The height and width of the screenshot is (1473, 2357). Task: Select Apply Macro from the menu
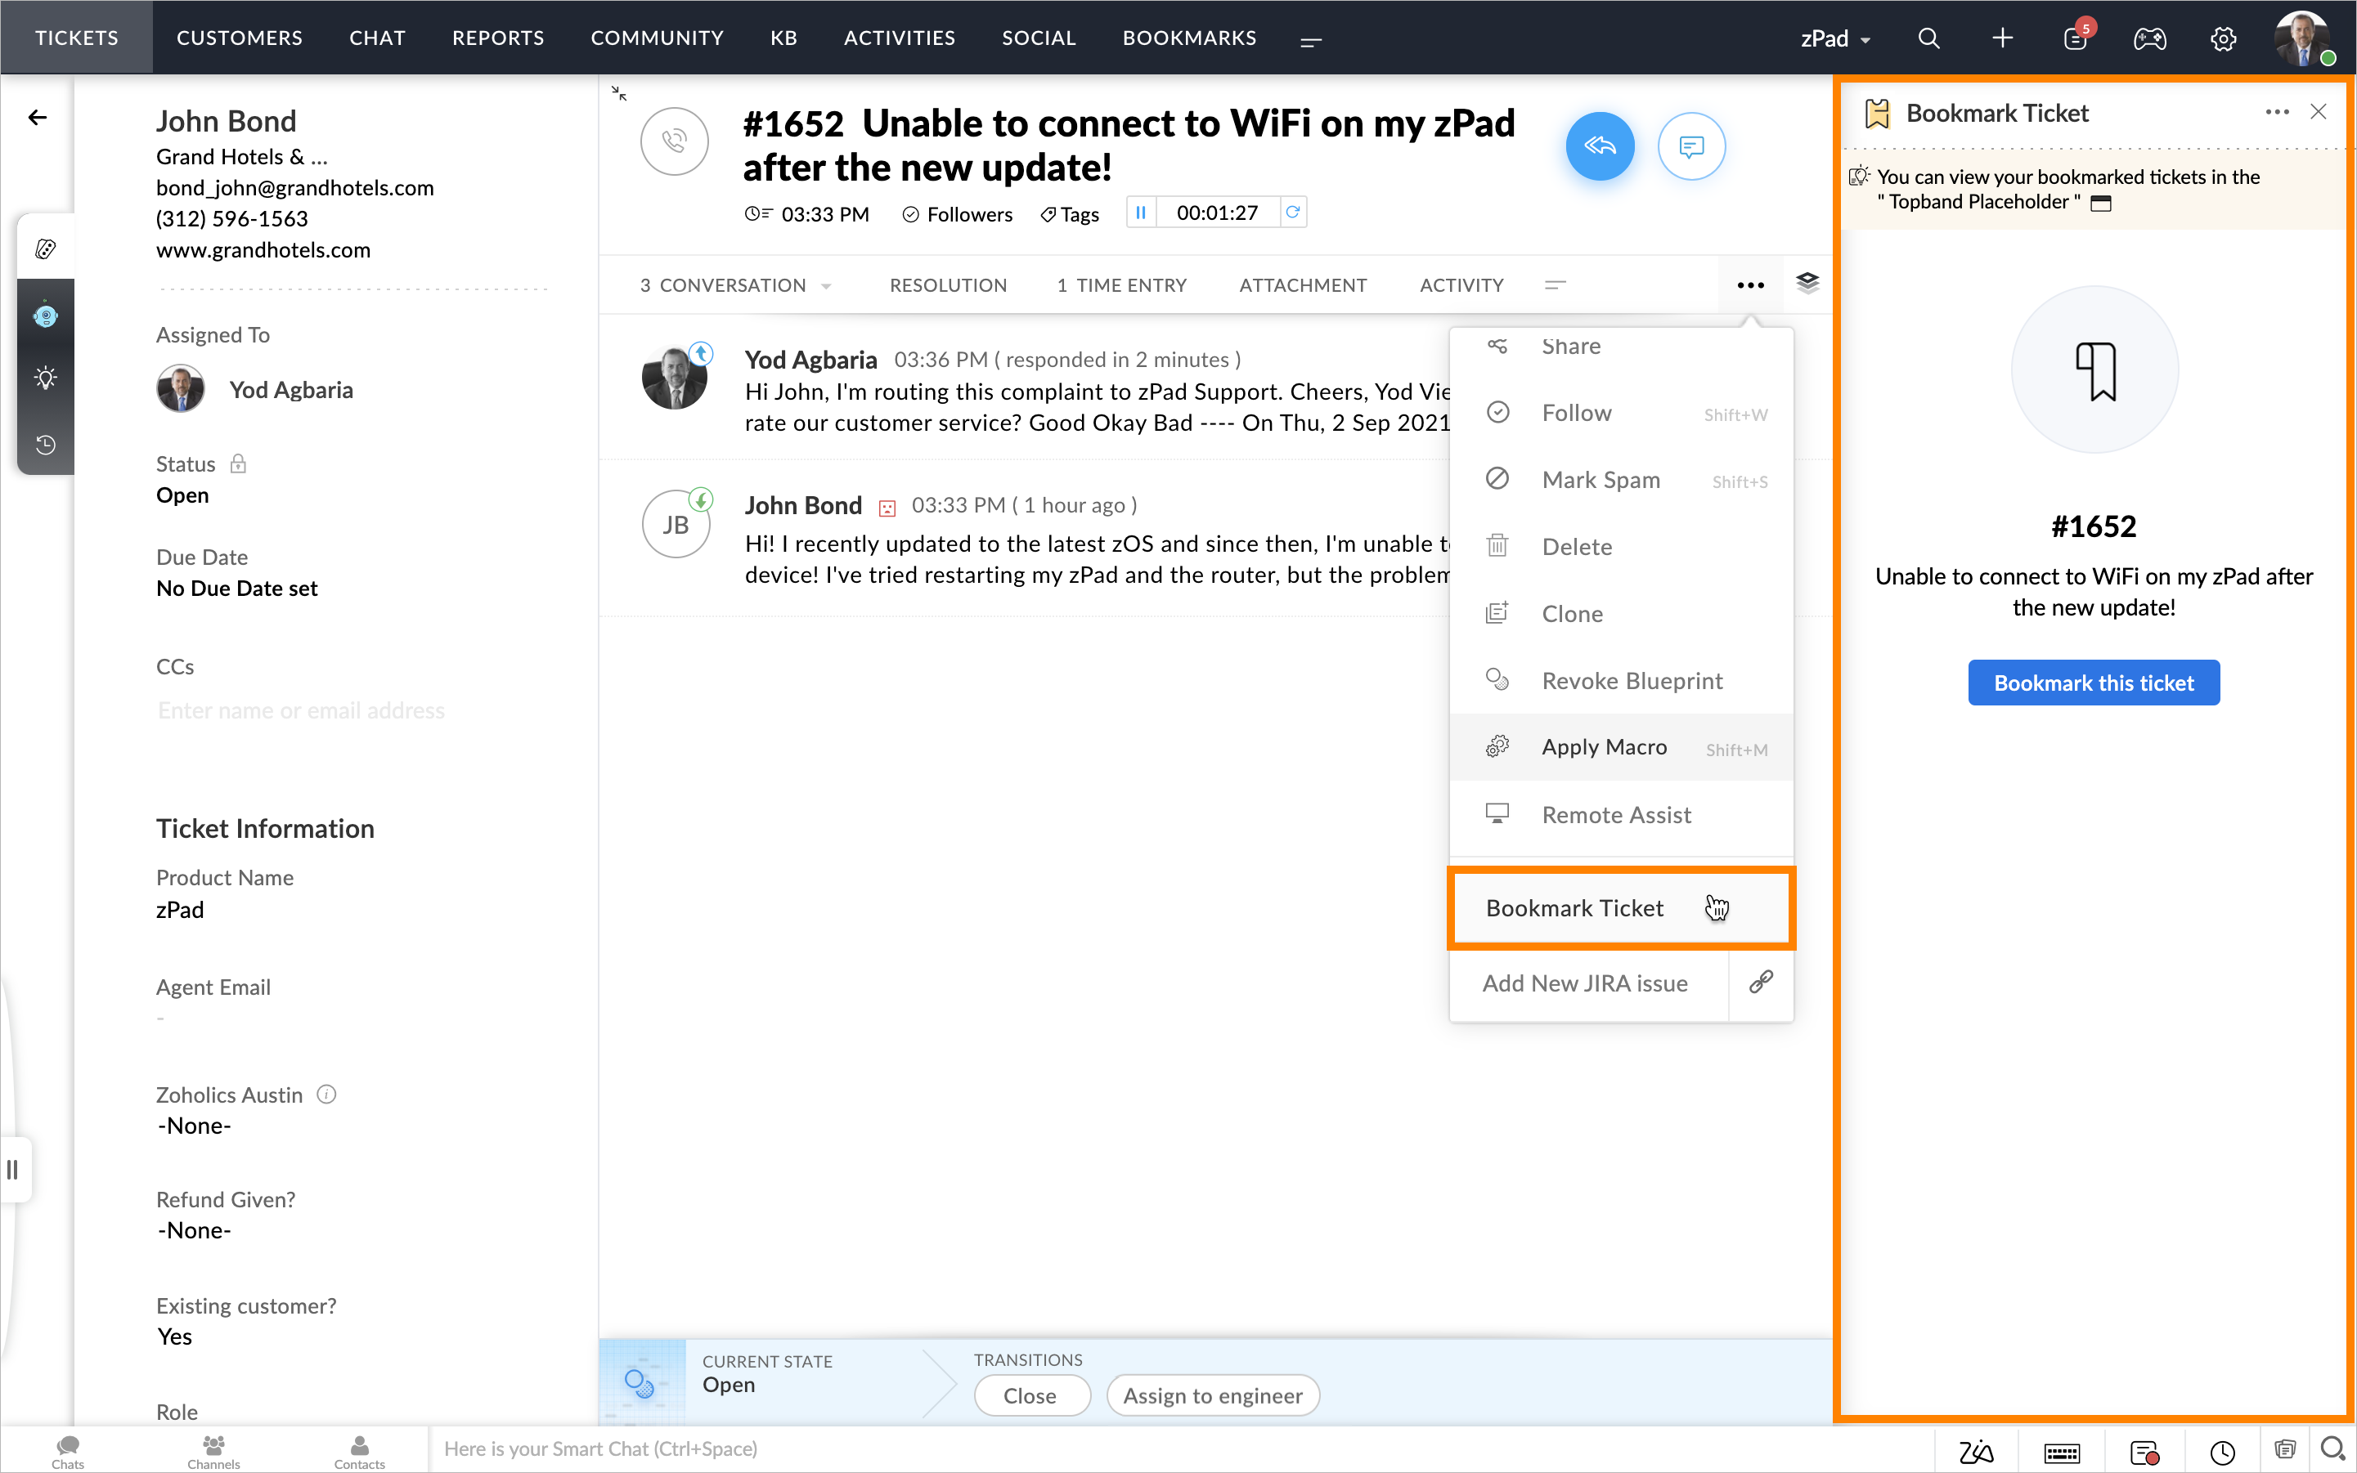pyautogui.click(x=1604, y=747)
